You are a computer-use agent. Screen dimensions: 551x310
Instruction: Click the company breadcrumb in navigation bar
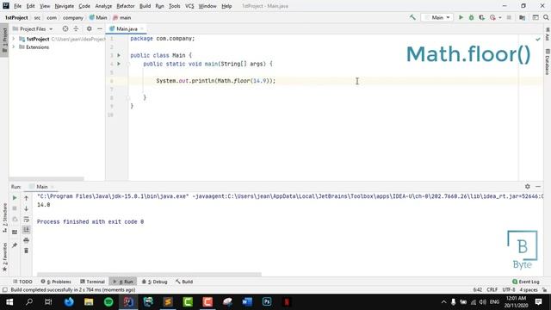73,17
